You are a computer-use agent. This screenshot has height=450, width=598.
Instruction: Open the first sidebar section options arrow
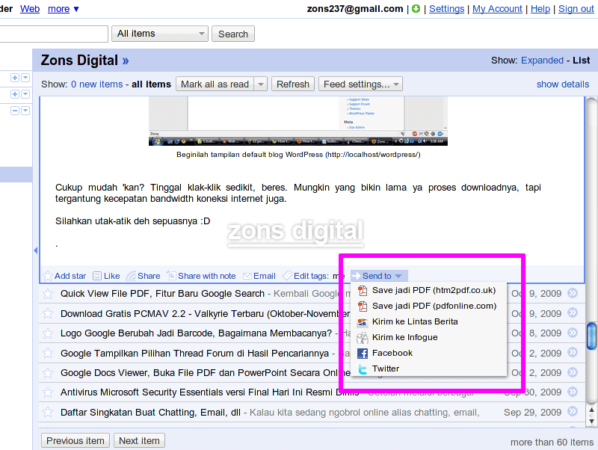click(x=25, y=78)
